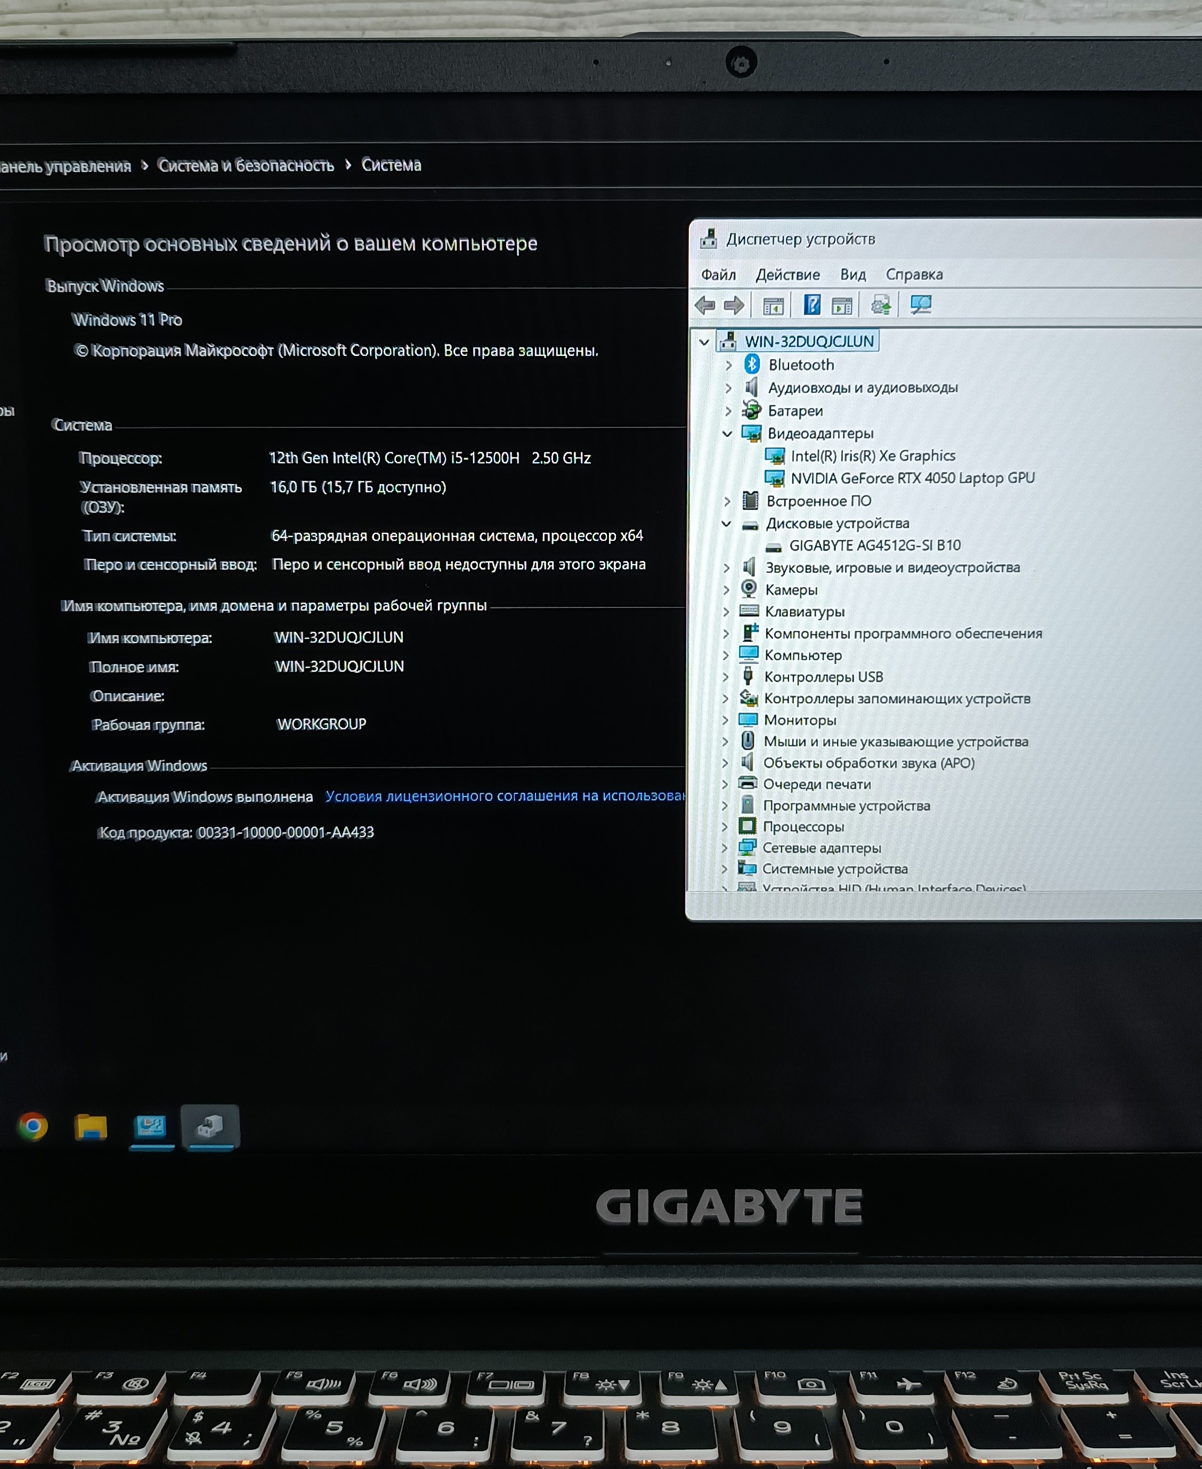Select the NVIDIA GeForce RTX 4050 adapter icon
The height and width of the screenshot is (1469, 1202).
(x=774, y=478)
